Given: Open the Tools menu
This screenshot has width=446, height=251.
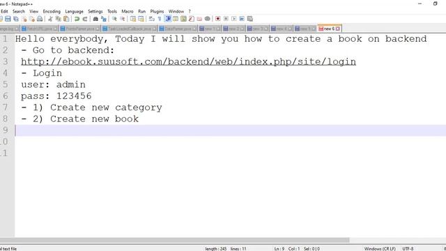Looking at the screenshot, I should (x=112, y=11).
